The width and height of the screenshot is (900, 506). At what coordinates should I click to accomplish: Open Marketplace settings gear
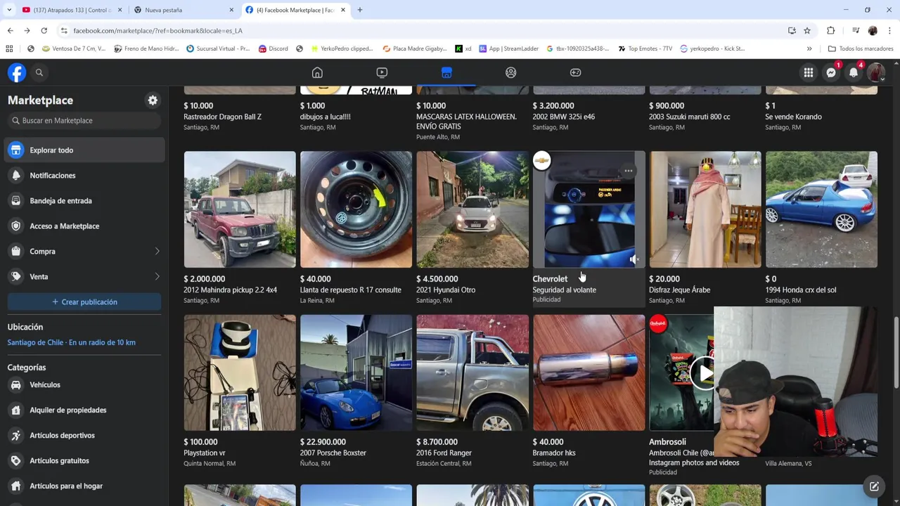tap(153, 100)
